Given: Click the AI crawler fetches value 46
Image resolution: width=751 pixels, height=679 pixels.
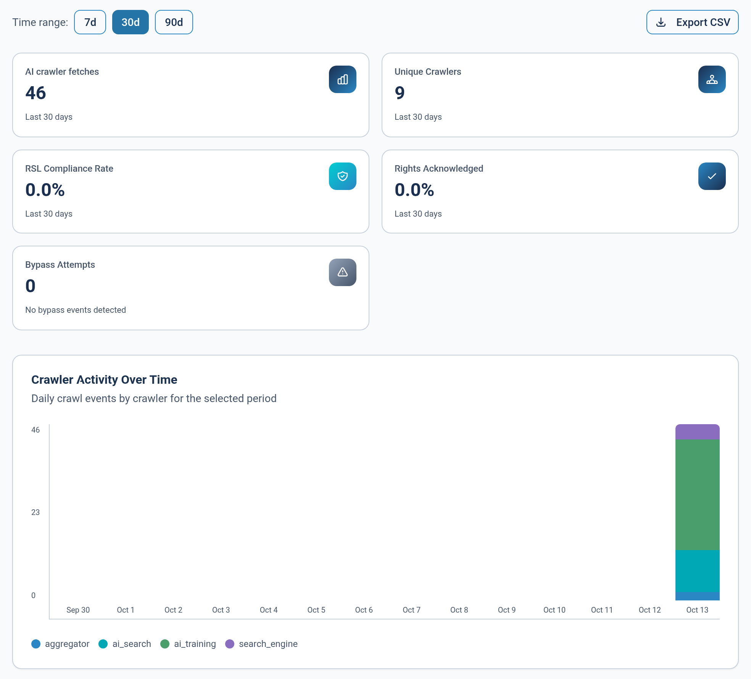Looking at the screenshot, I should click(35, 93).
